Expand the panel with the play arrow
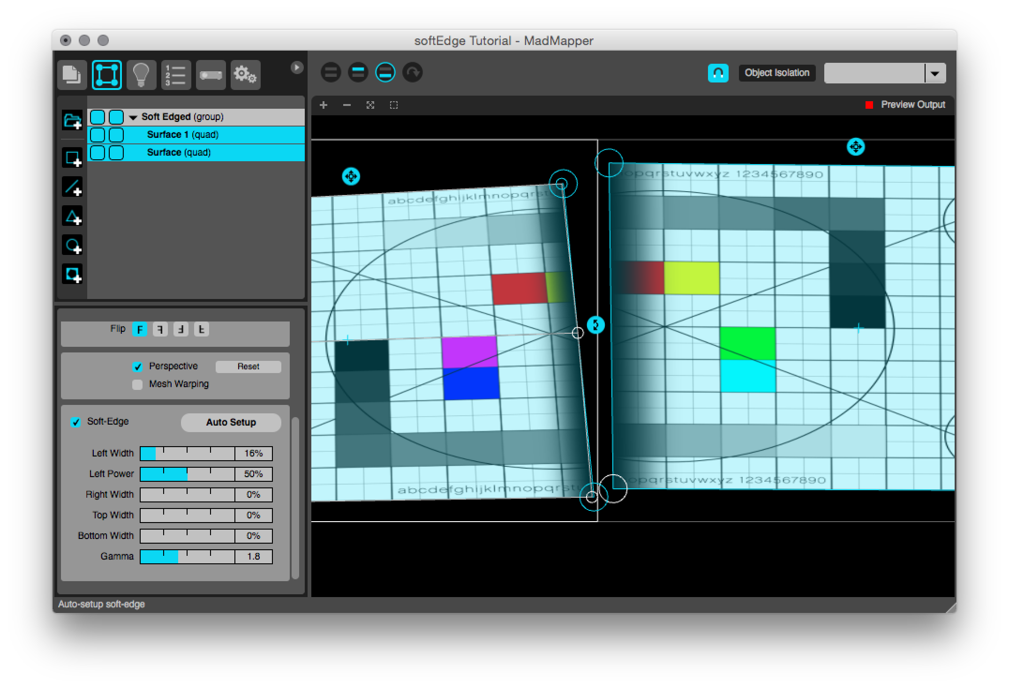The height and width of the screenshot is (688, 1009). [x=296, y=67]
